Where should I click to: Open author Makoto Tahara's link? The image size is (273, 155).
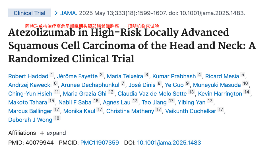pos(28,102)
